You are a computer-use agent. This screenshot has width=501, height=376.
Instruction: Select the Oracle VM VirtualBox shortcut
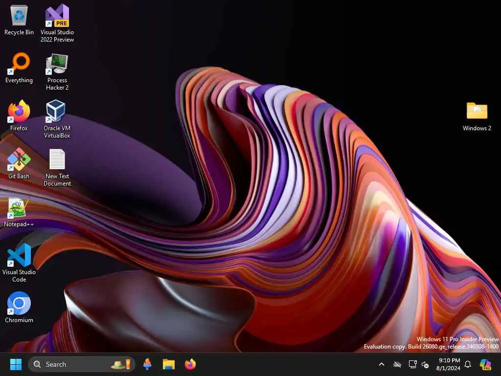tap(57, 119)
